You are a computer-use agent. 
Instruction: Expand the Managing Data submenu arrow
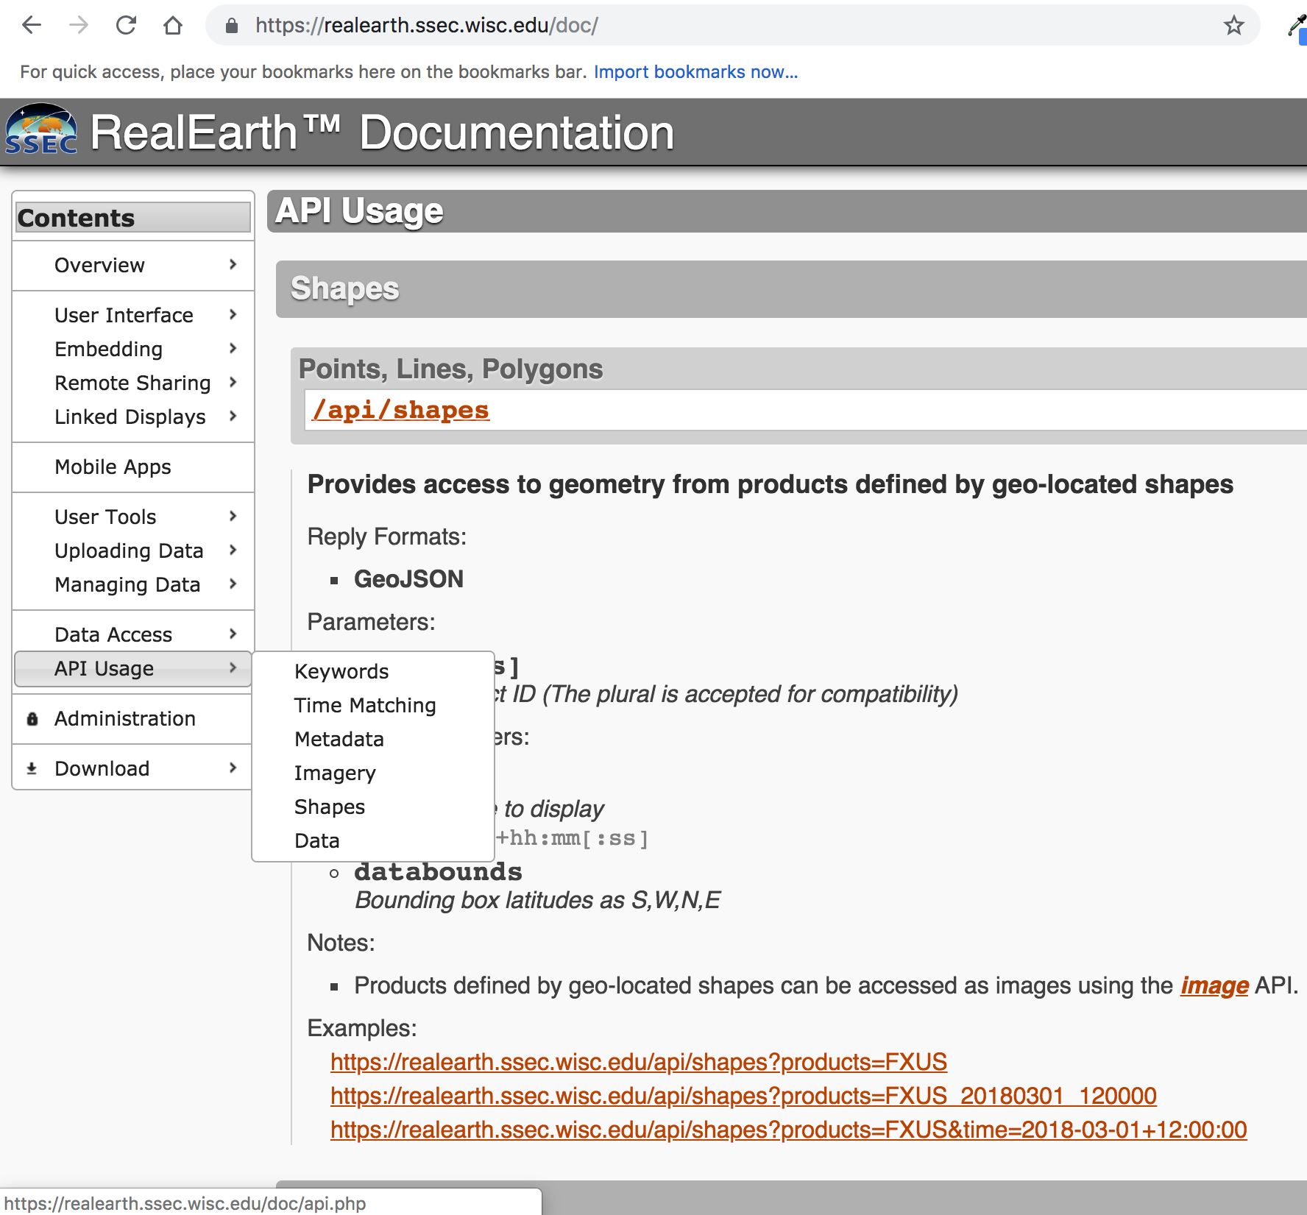(x=233, y=584)
